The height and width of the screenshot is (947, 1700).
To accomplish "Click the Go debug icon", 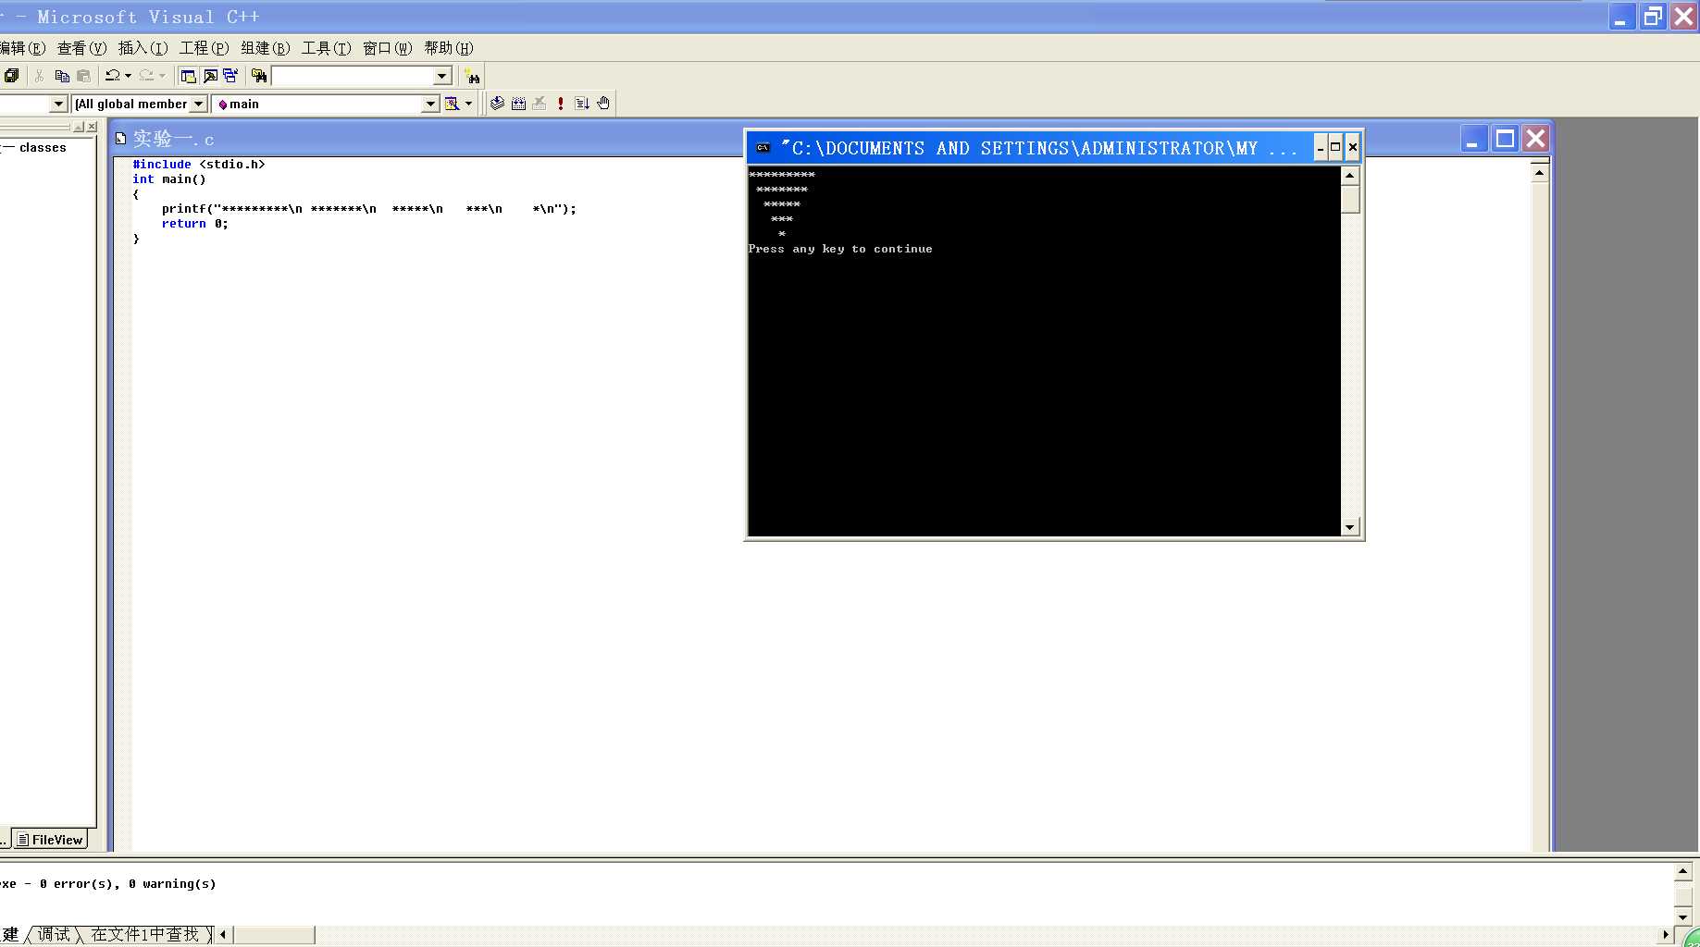I will click(582, 104).
